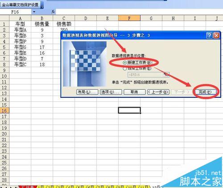223x188 pixels.
Task: Click the Name Box showing F16
Action: 16,12
